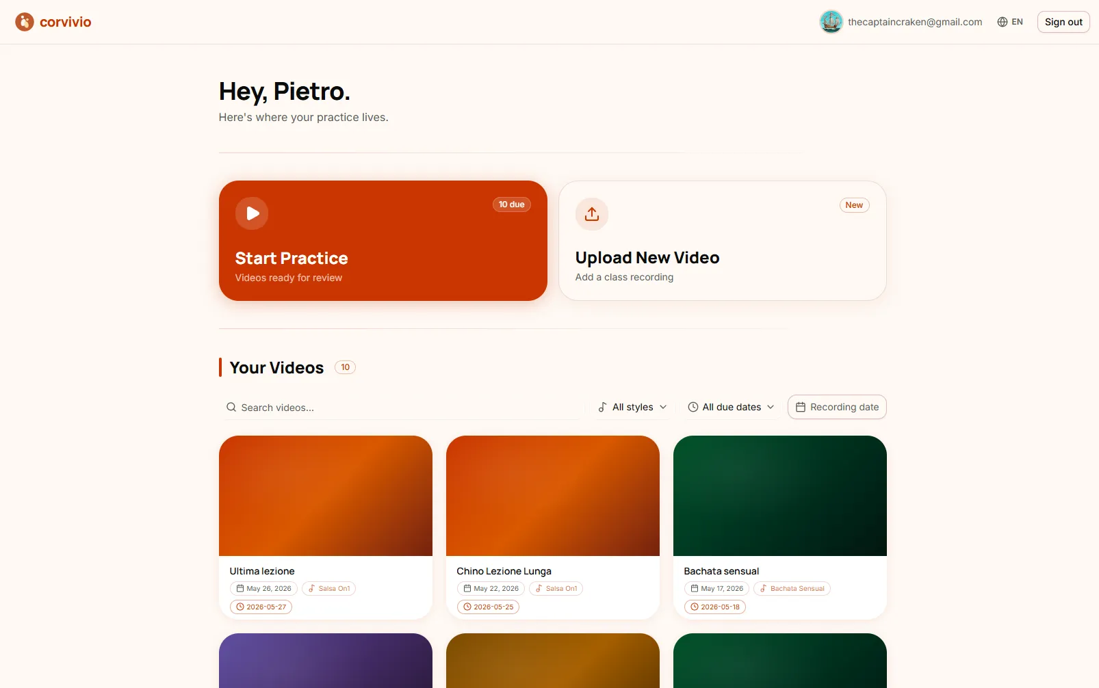Click the May 17, 2026 date chip
This screenshot has width=1099, height=688.
[716, 588]
